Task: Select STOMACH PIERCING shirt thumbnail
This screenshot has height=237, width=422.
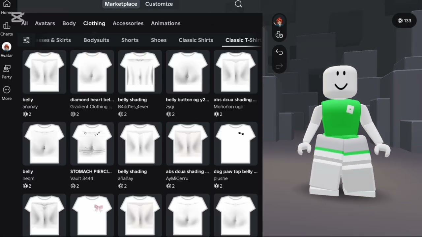Action: pyautogui.click(x=92, y=144)
